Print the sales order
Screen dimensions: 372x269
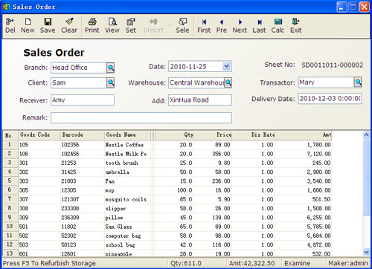(92, 25)
